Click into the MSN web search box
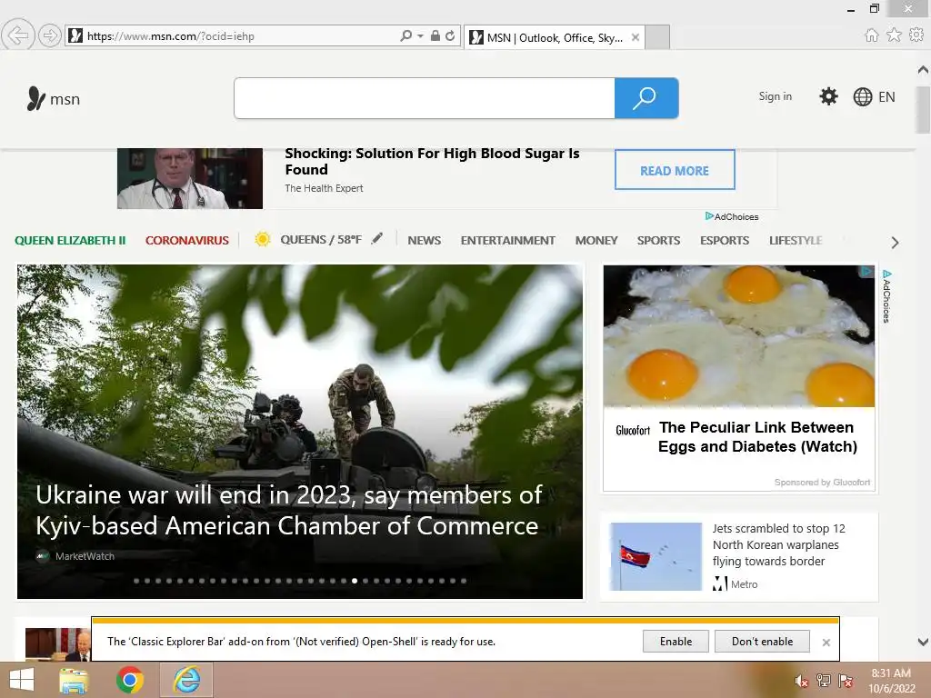931x698 pixels. (425, 98)
